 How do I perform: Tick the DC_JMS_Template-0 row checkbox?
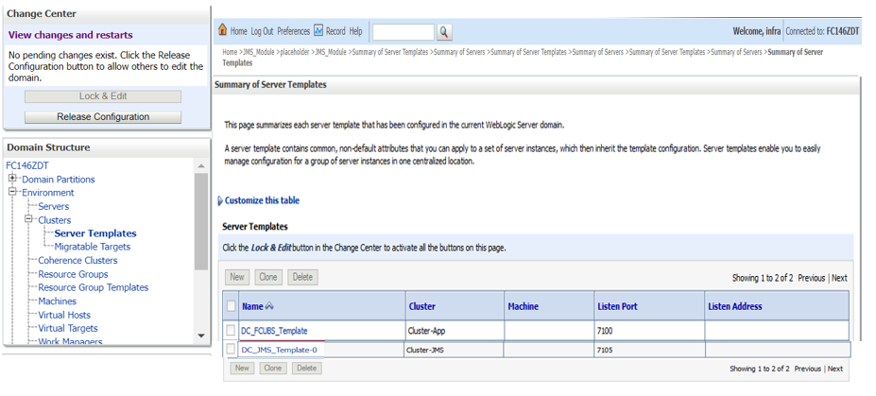click(x=231, y=349)
